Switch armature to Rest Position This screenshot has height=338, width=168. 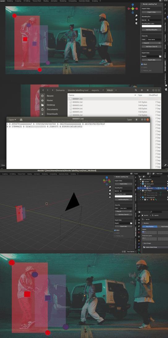coord(164,226)
